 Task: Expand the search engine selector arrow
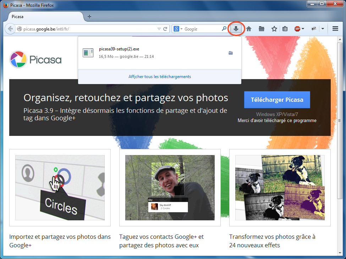coord(181,29)
